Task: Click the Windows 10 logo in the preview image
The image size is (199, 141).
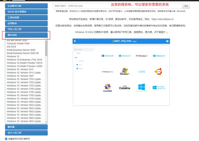Action: (108, 56)
